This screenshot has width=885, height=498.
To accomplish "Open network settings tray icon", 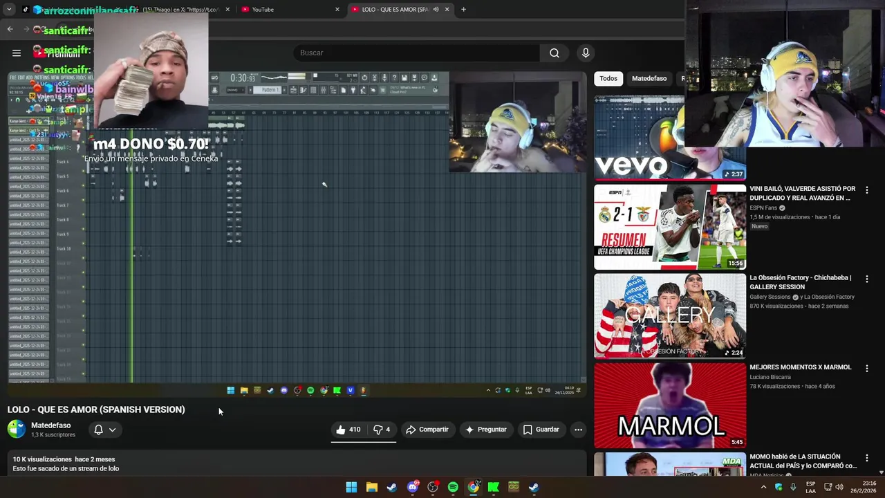I will point(828,487).
